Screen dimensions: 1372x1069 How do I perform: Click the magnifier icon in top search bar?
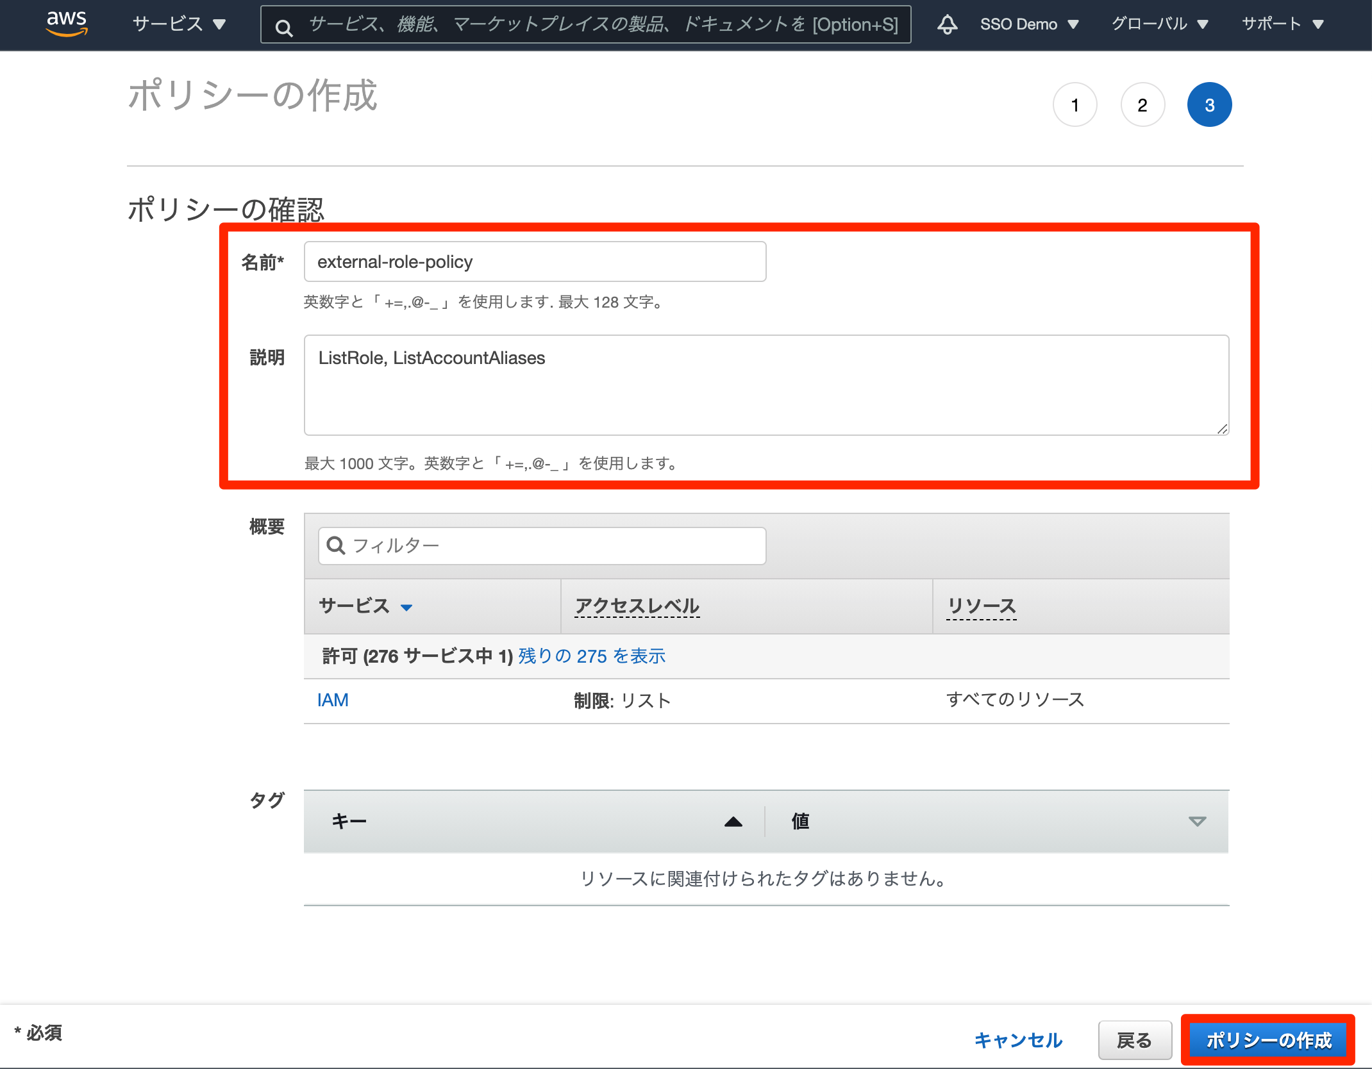[284, 27]
